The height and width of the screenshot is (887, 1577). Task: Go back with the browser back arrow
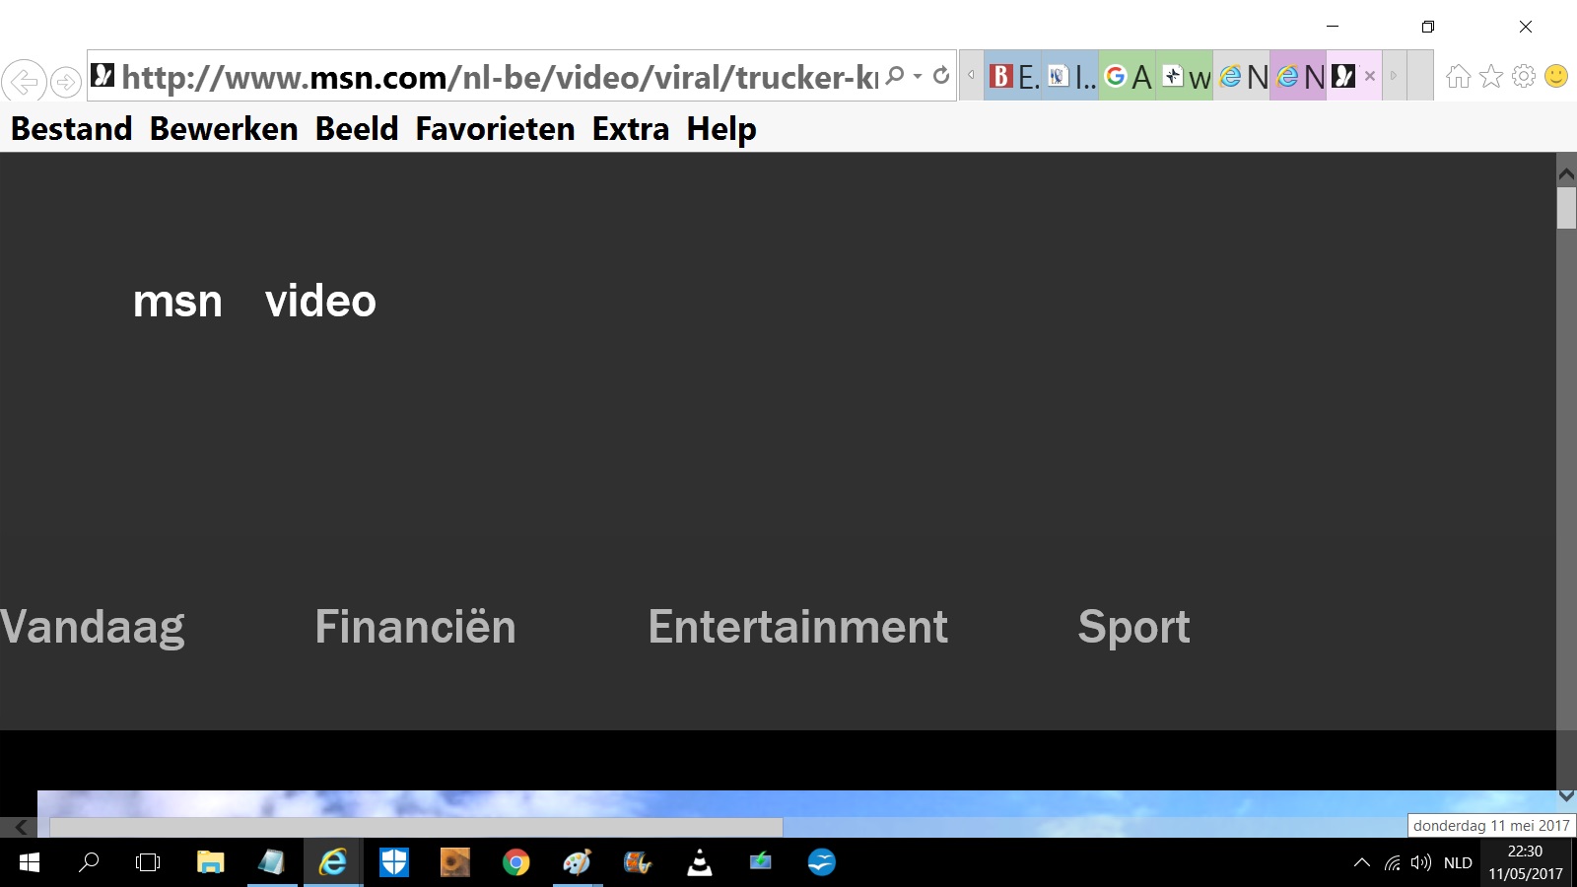pos(24,81)
